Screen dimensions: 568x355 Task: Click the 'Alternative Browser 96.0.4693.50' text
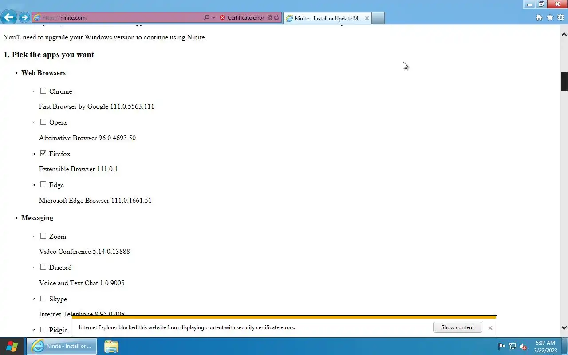coord(87,138)
